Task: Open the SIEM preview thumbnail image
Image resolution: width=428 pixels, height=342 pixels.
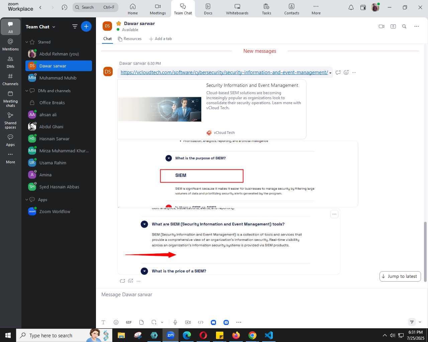Action: [160, 109]
